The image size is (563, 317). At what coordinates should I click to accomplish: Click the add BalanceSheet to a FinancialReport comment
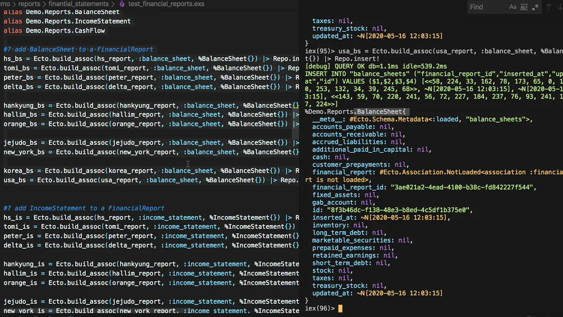pyautogui.click(x=78, y=49)
